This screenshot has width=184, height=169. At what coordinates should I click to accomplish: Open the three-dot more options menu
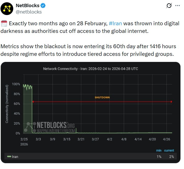(177, 6)
